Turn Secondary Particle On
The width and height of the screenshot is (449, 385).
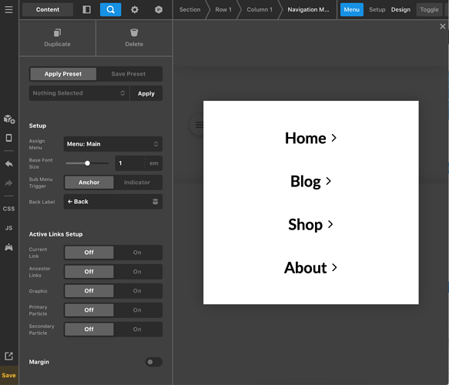(x=137, y=330)
